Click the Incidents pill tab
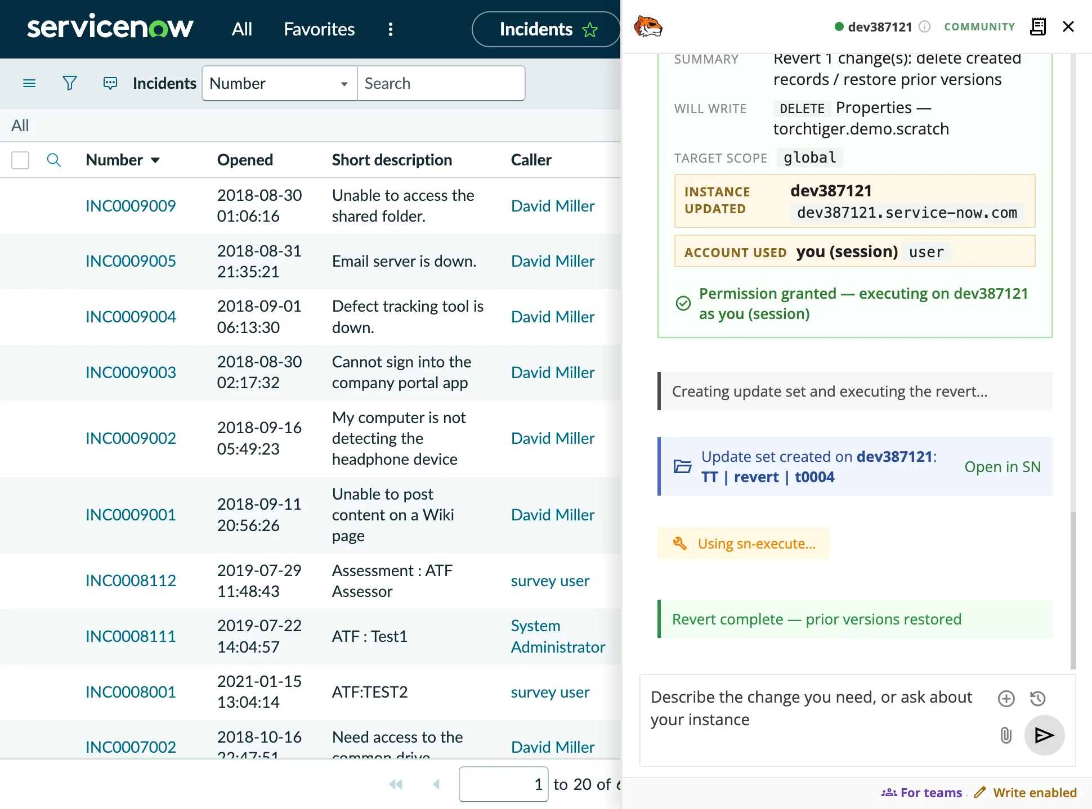This screenshot has width=1092, height=809. click(x=546, y=29)
